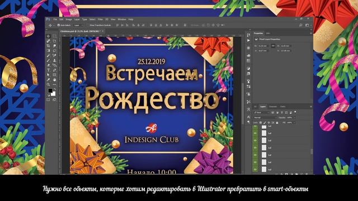Select the Move tool in the toolbox
Image resolution: width=358 pixels, height=201 pixels.
[x=48, y=36]
